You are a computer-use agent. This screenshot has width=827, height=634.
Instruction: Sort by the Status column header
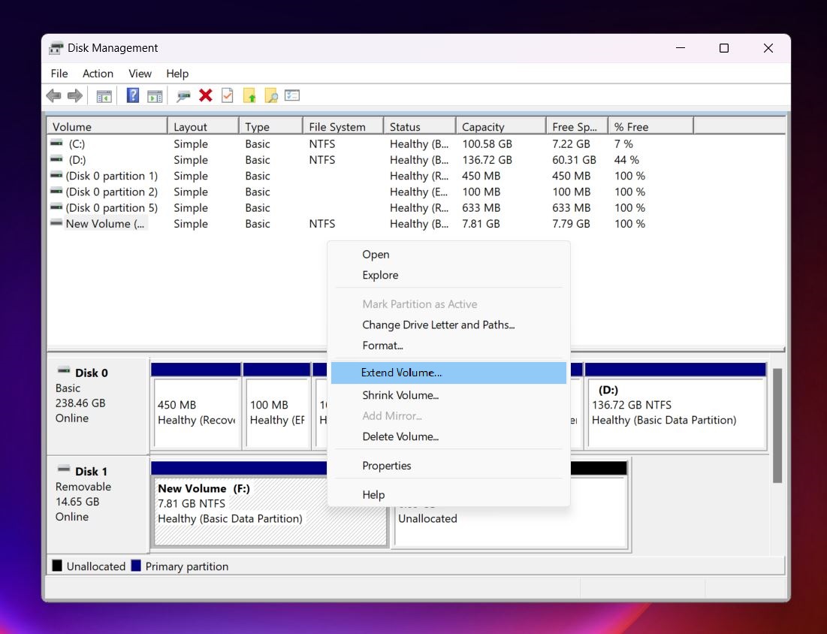(x=420, y=127)
